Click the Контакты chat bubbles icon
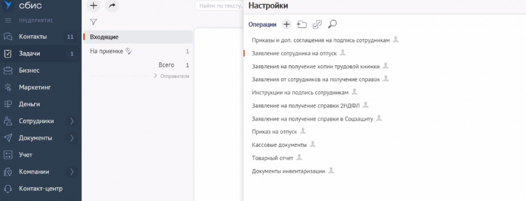 pos(8,37)
